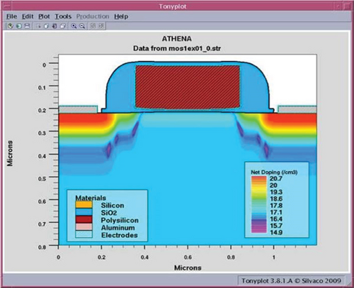Screen dimensions: 354x288
Task: Open the File menu
Action: [11, 16]
